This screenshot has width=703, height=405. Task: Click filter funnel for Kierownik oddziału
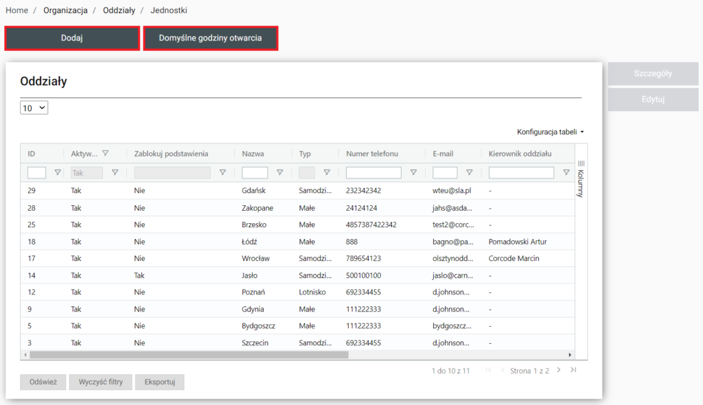[x=566, y=173]
